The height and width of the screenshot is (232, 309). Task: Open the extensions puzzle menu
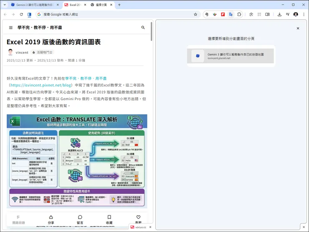click(239, 14)
